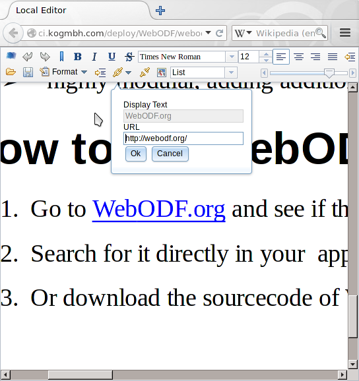Click the insert image icon

coord(162,73)
